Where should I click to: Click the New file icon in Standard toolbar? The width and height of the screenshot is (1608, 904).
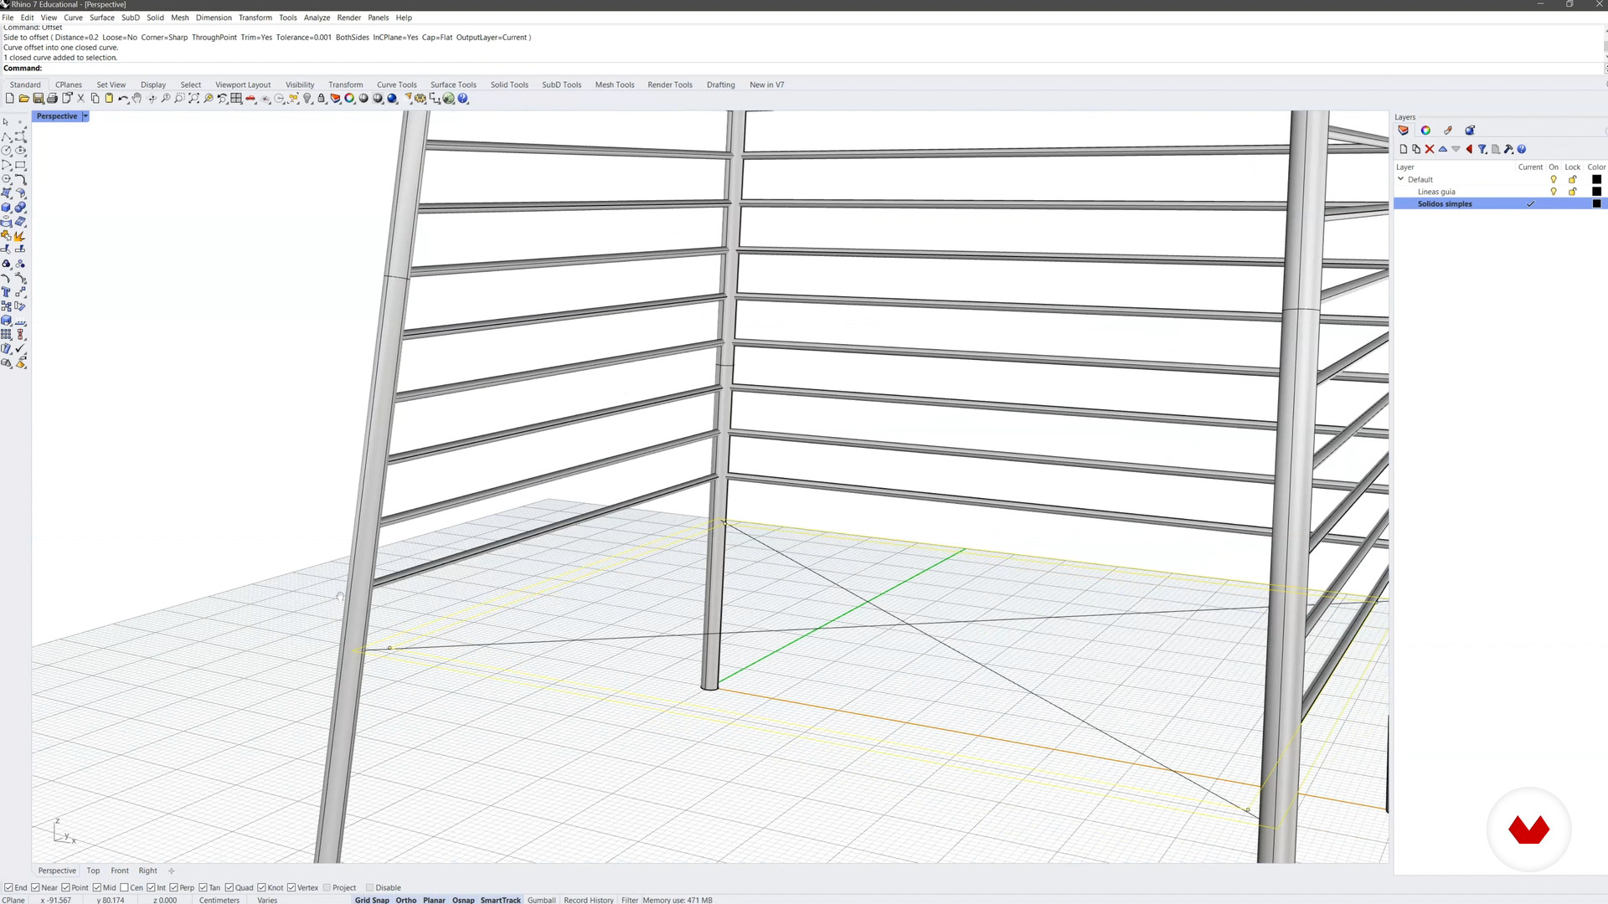point(10,99)
